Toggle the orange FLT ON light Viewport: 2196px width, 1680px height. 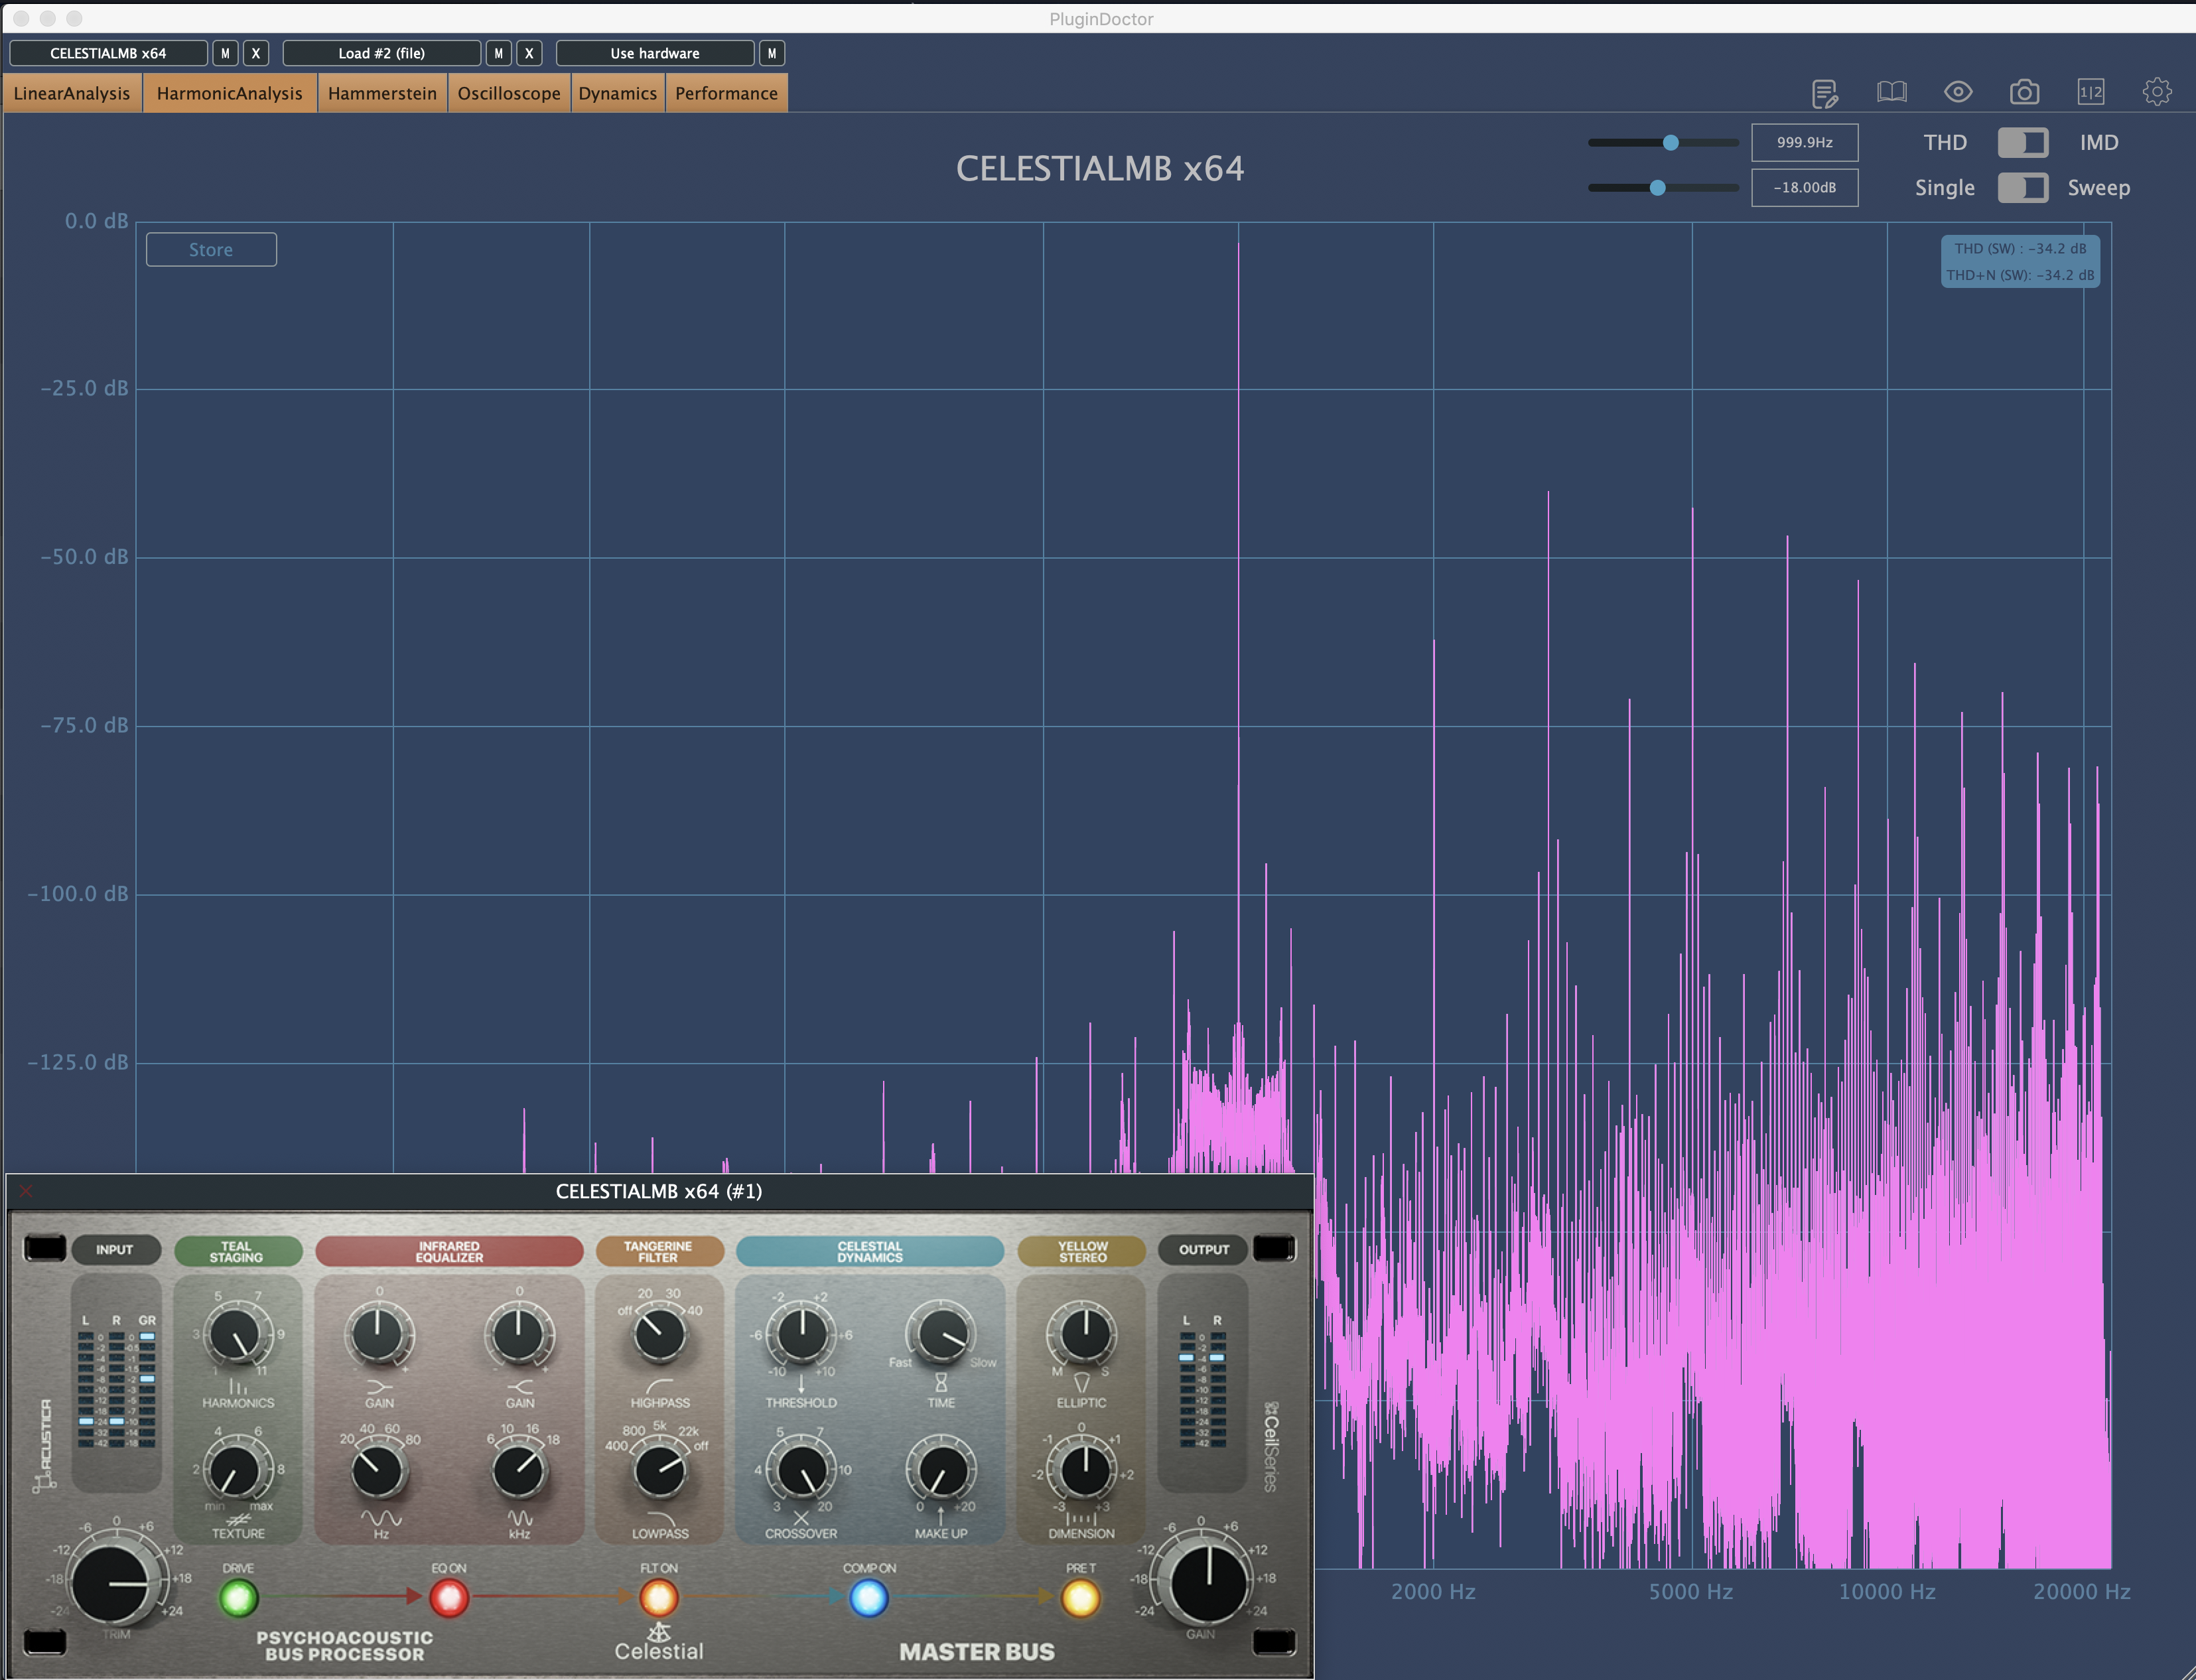(x=659, y=1598)
